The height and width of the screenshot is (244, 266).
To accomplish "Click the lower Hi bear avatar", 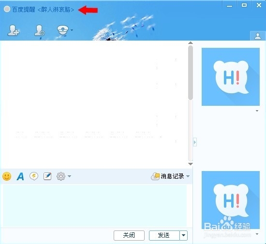I will point(231,200).
